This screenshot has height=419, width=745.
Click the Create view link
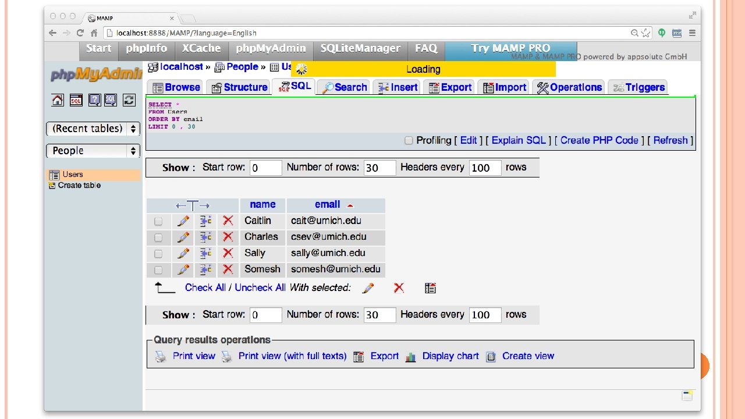[x=528, y=356]
